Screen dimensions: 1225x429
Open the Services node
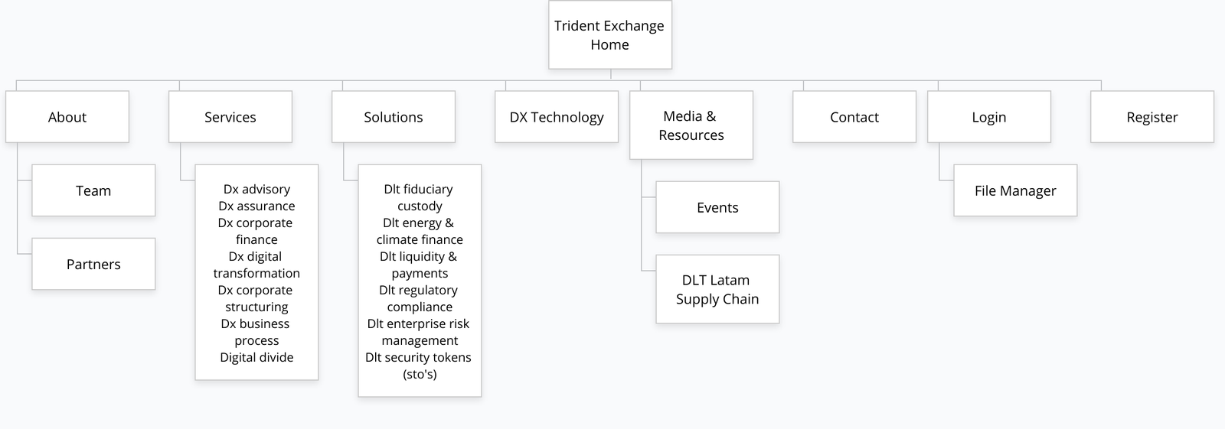click(x=230, y=117)
